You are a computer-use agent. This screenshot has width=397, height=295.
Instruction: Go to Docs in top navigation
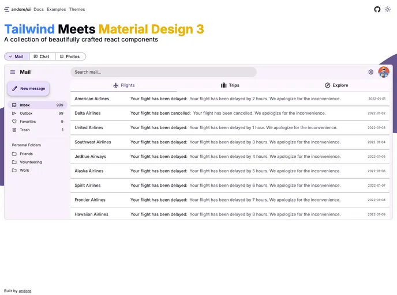point(39,9)
